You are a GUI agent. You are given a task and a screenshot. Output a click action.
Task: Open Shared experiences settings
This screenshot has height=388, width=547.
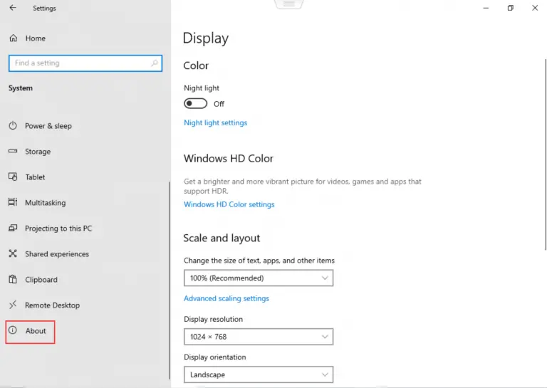pyautogui.click(x=57, y=254)
